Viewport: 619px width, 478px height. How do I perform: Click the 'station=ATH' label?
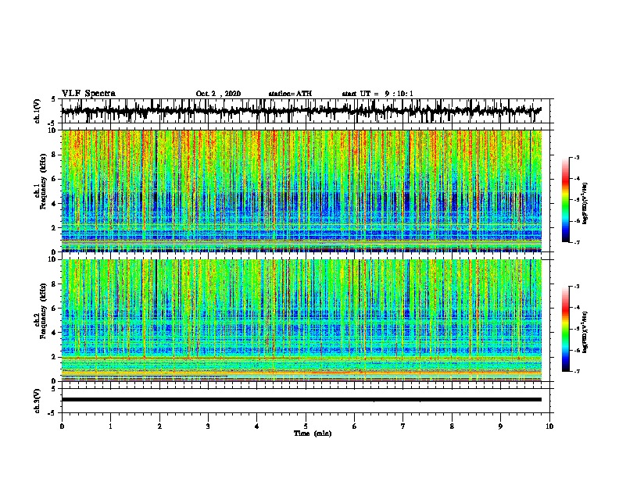(290, 94)
